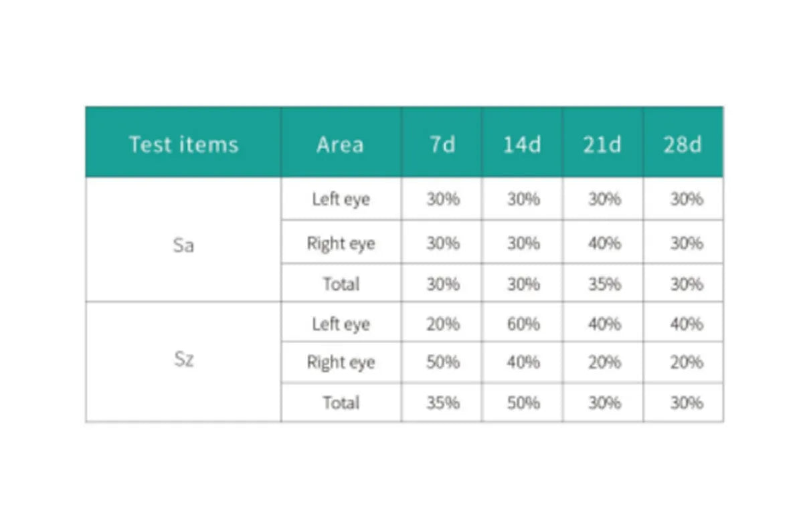
Task: Click the 40% value in Sa Right eye row
Action: 604,243
